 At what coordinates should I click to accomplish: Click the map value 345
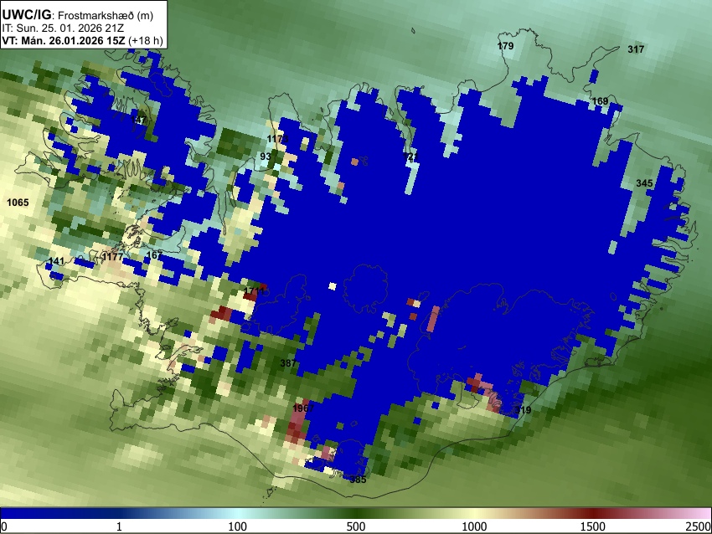click(x=644, y=183)
